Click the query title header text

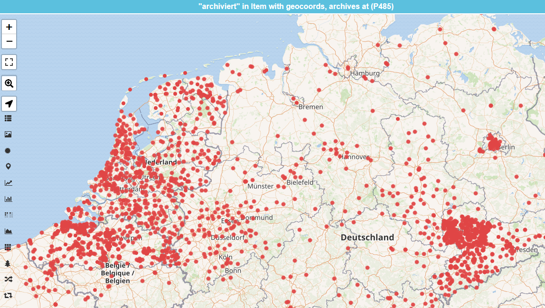point(296,6)
